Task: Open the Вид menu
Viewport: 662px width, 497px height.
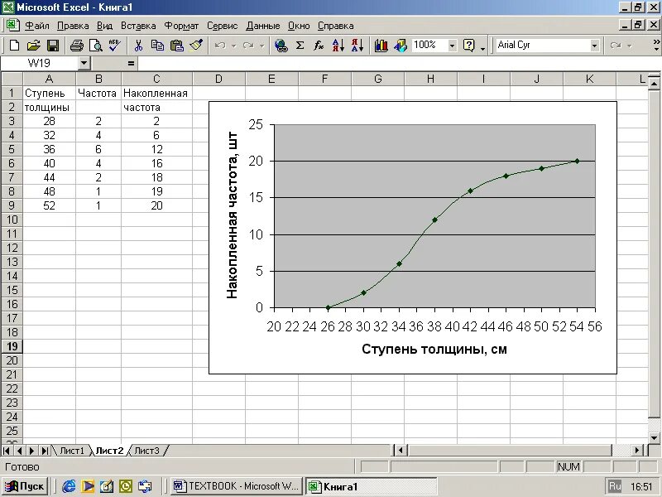Action: pyautogui.click(x=104, y=26)
